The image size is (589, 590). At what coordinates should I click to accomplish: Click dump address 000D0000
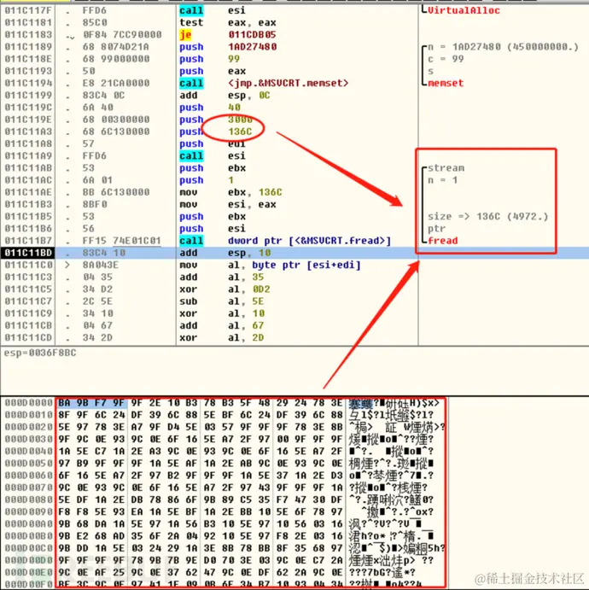pyautogui.click(x=28, y=403)
